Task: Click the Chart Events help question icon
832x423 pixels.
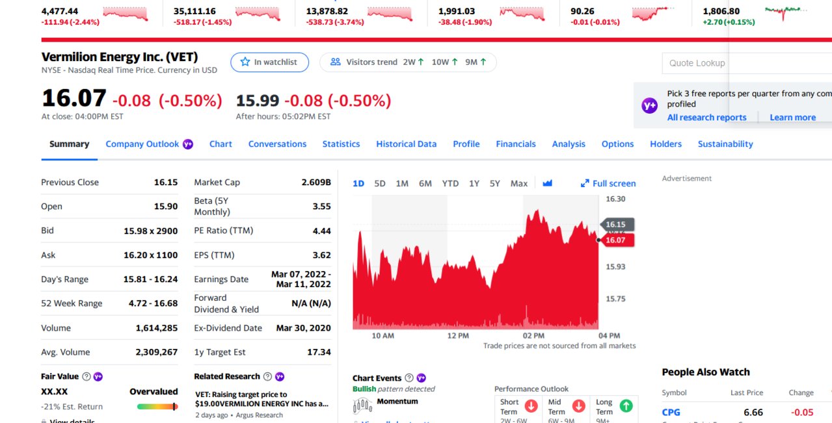Action: pyautogui.click(x=409, y=378)
